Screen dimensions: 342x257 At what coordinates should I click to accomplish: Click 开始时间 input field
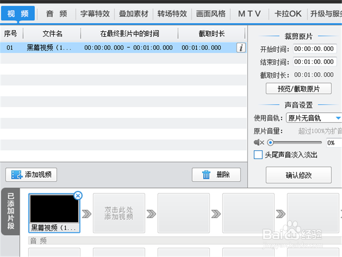315,49
